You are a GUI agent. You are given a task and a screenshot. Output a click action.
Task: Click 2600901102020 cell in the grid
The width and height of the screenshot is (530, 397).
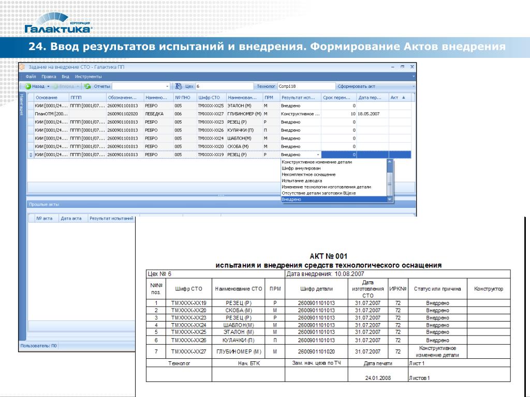(125, 114)
